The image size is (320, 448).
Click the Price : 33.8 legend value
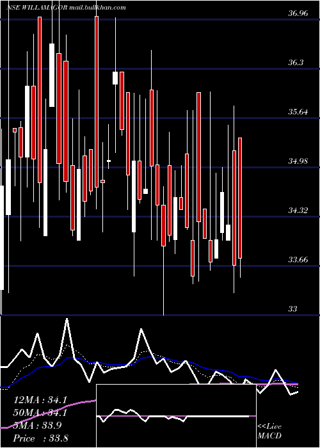pyautogui.click(x=40, y=438)
